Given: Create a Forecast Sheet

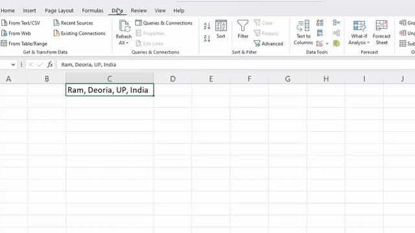Looking at the screenshot, I should point(381,32).
